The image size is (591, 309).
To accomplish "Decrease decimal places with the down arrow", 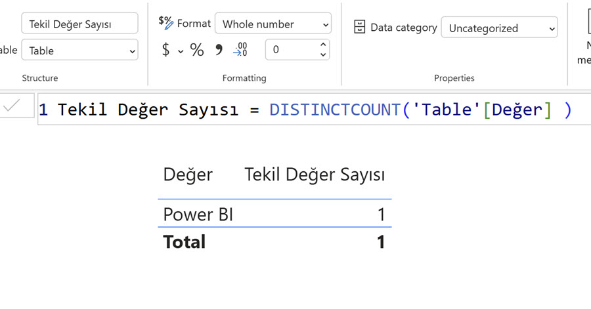I will point(322,55).
